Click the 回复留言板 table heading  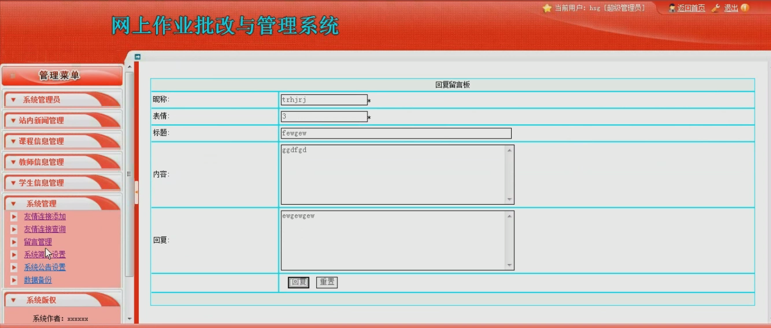[x=453, y=85]
